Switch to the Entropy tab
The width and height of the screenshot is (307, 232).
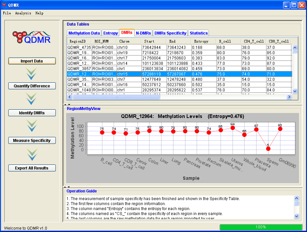[110, 33]
